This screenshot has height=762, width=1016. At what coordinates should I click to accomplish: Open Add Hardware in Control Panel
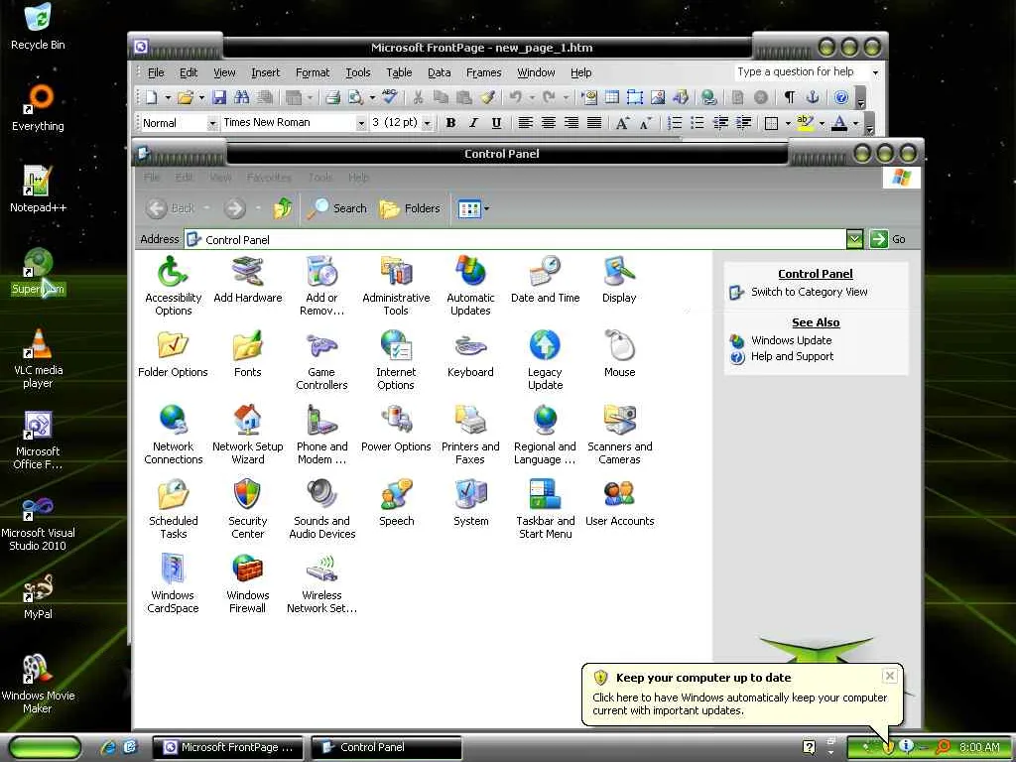(247, 280)
